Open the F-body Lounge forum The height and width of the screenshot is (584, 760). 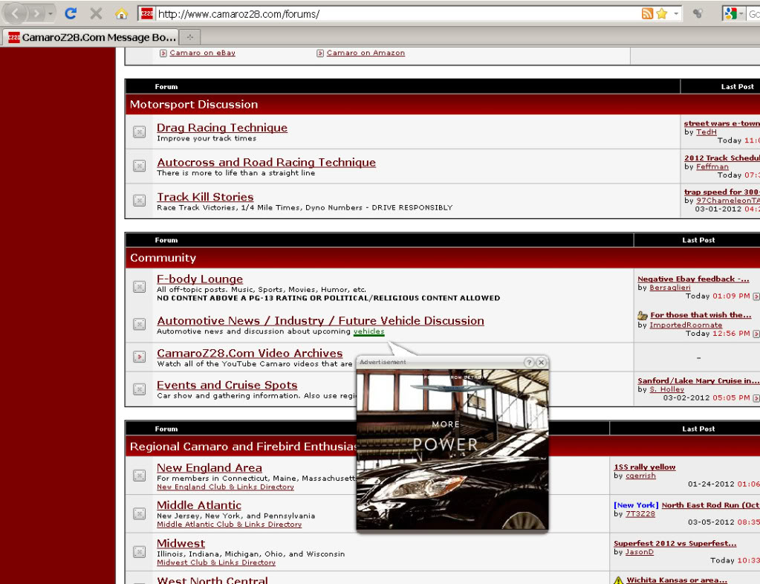200,279
